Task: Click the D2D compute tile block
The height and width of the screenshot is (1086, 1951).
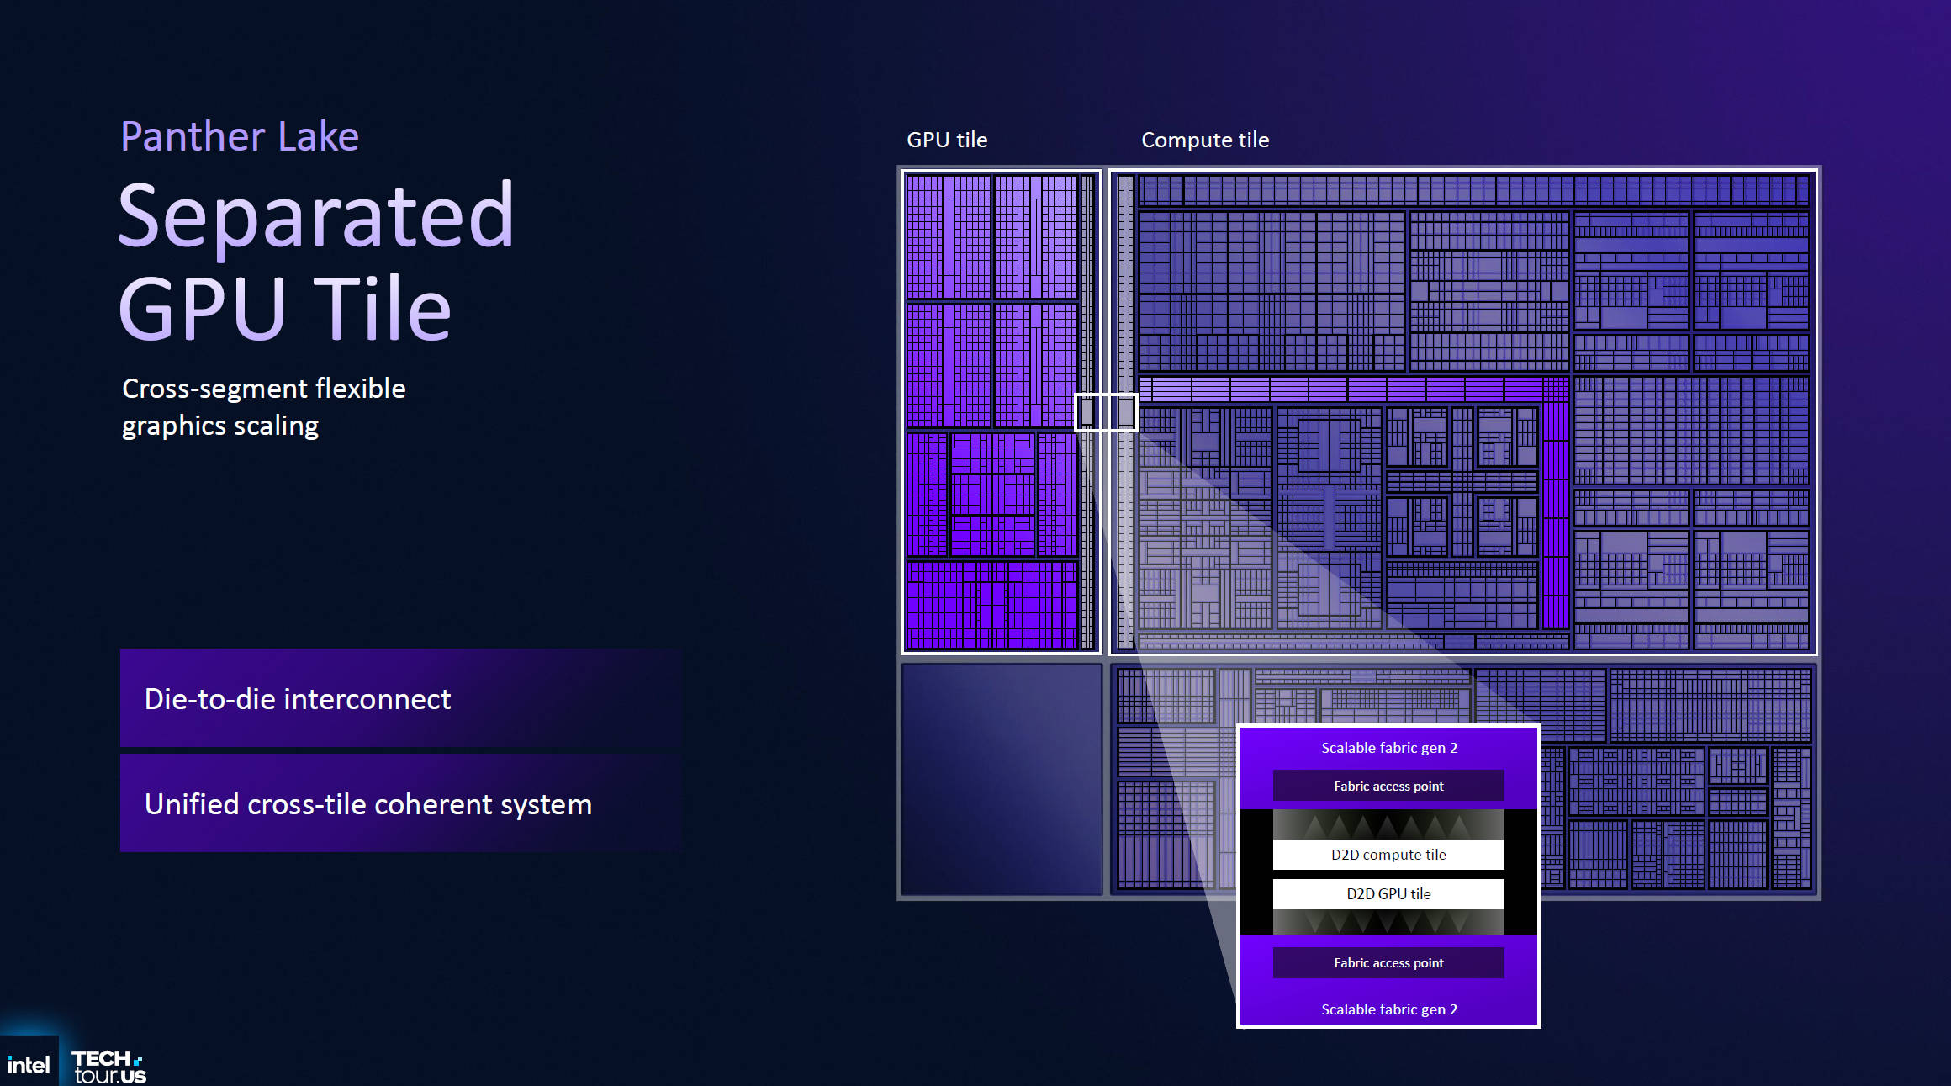Action: pyautogui.click(x=1388, y=855)
